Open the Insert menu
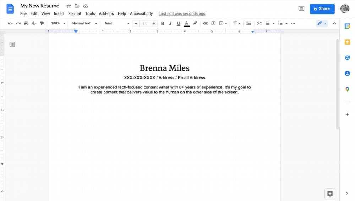Screen dimensions: 355x201 pos(59,13)
